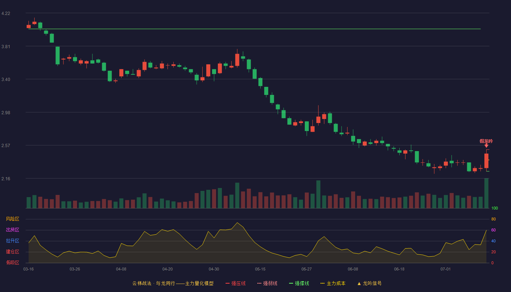Click the 2.98 price axis label

tap(6, 113)
